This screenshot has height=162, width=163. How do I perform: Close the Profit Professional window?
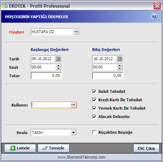point(157,6)
